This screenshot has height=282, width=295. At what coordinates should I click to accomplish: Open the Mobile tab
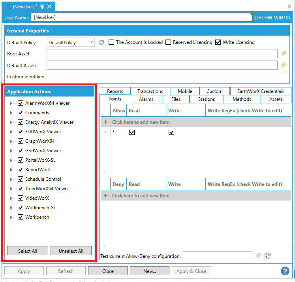click(185, 91)
